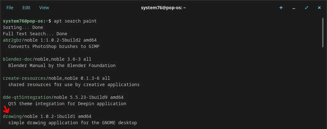Click the 'apt search paint' command text

point(75,21)
